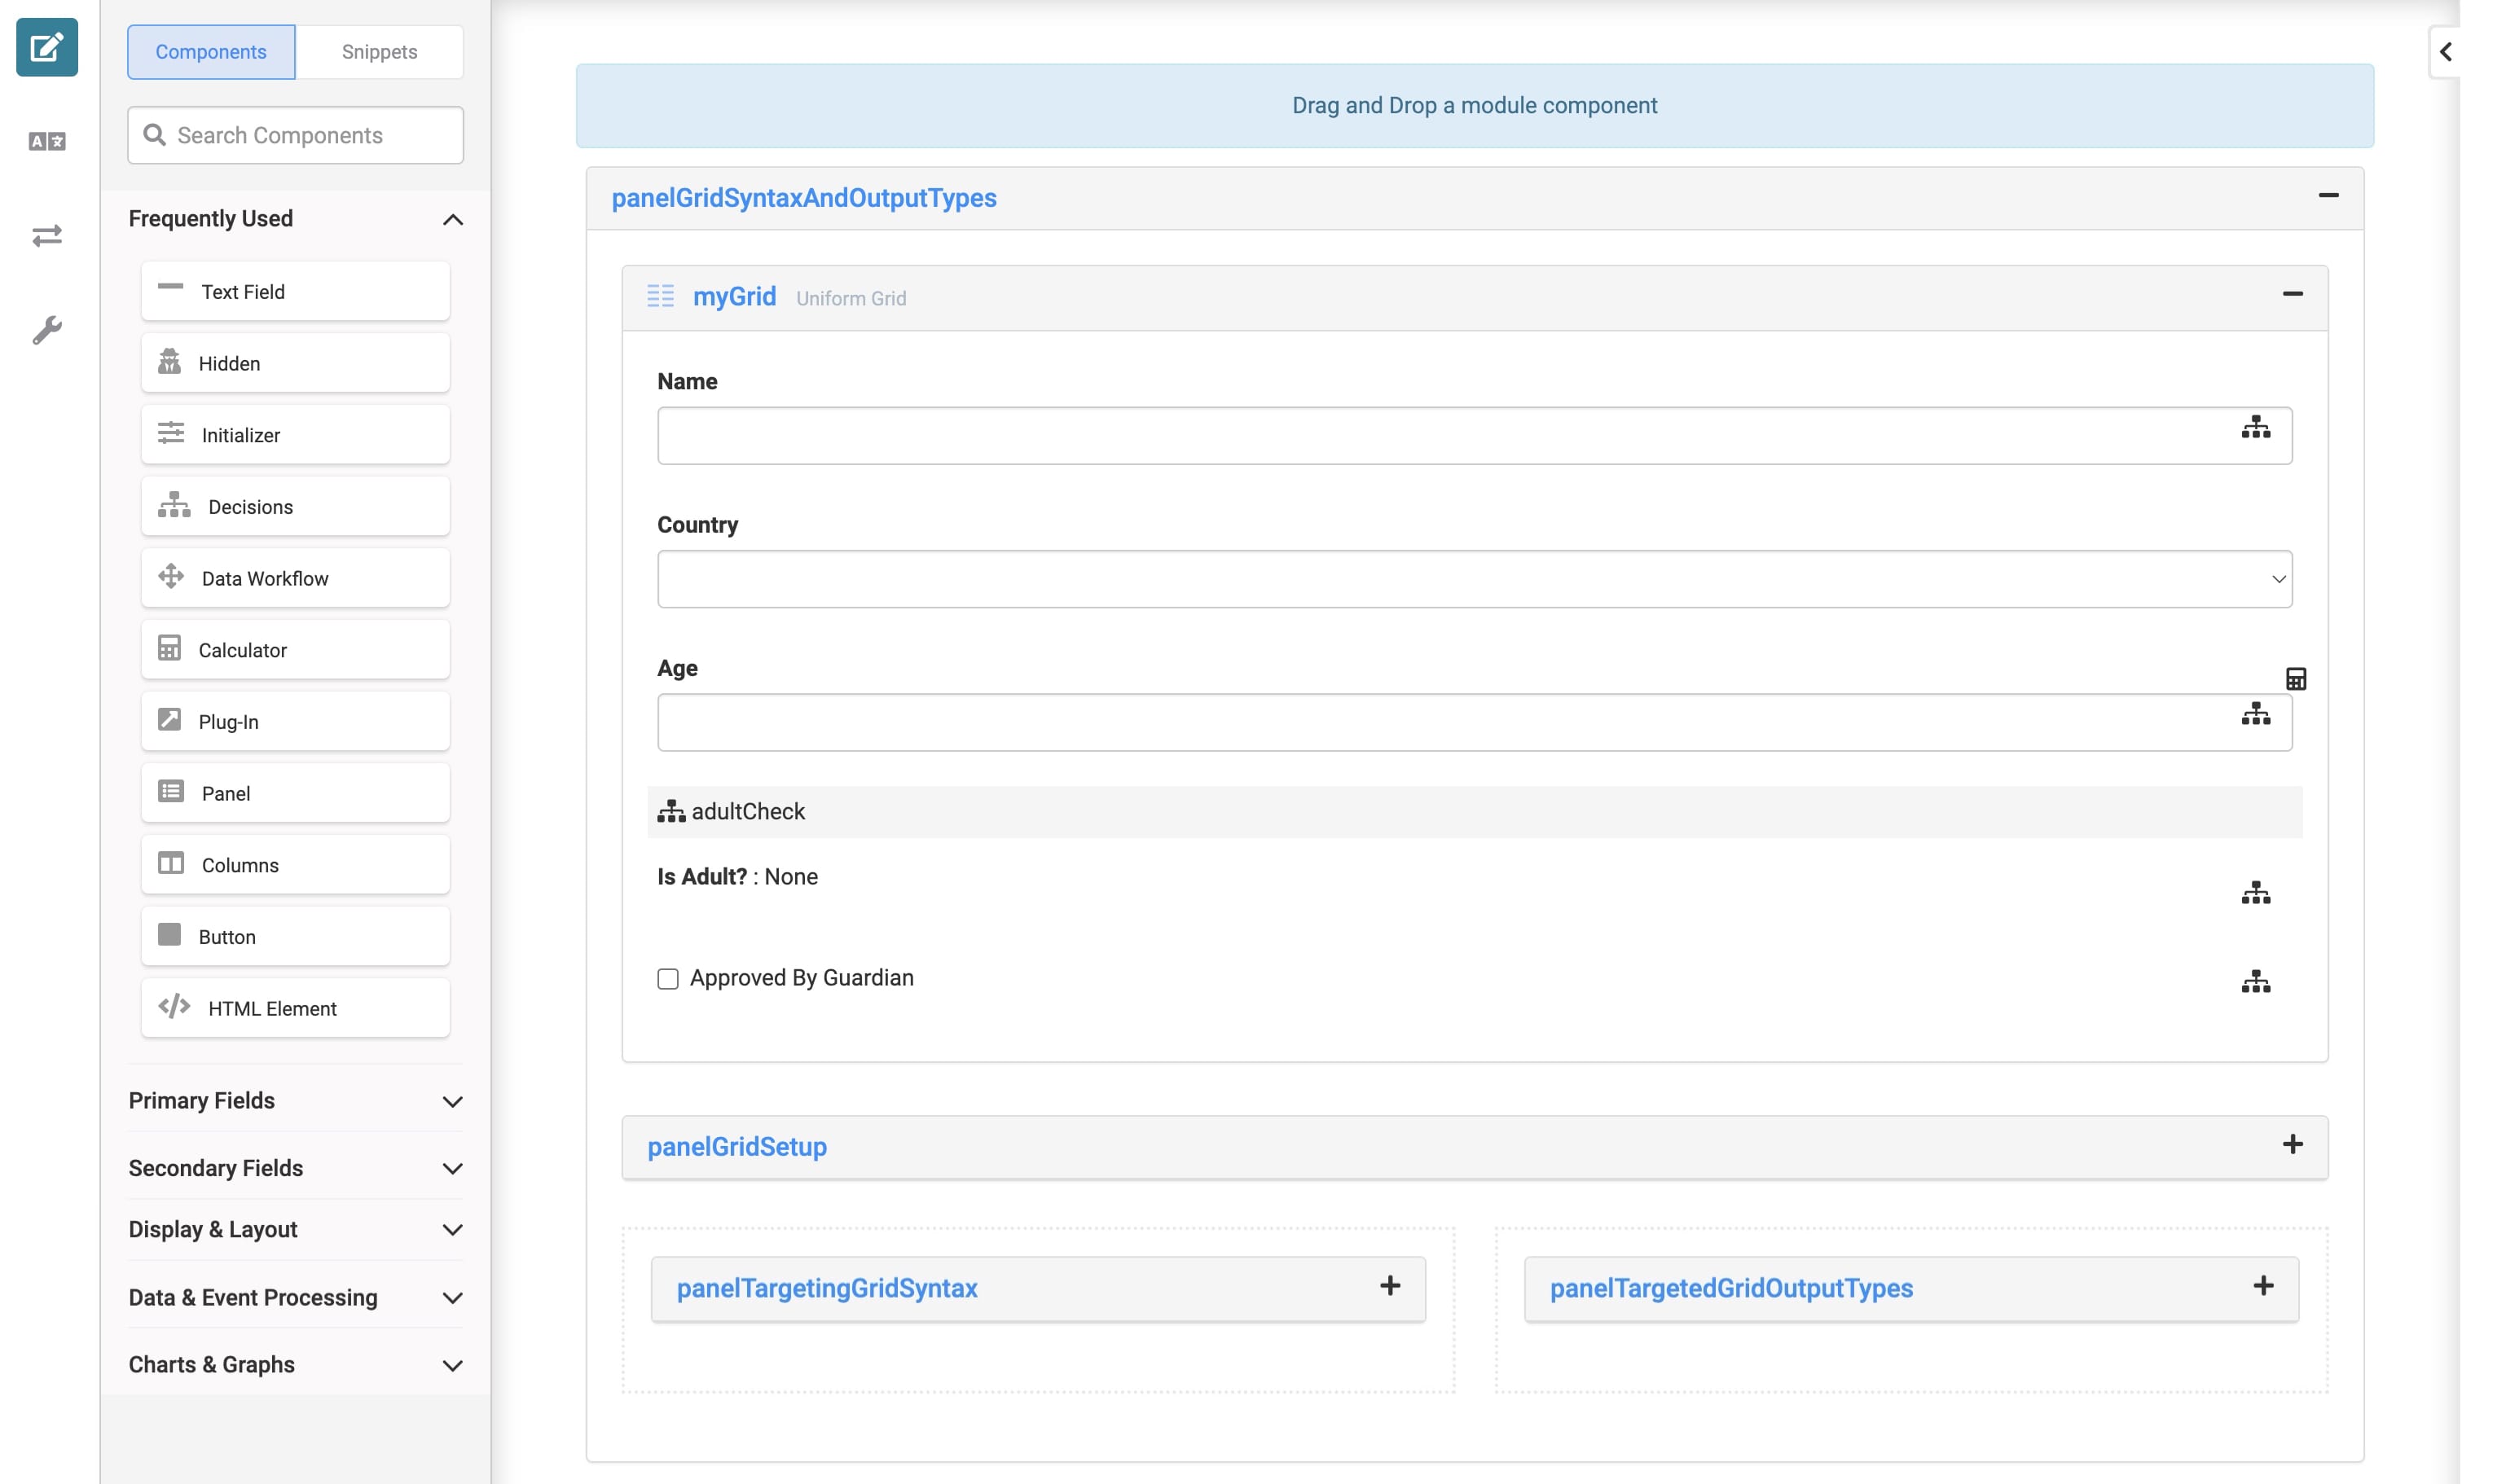Expand panelTargetedGridOutputTypes with plus
This screenshot has width=2506, height=1484.
coord(2264,1286)
